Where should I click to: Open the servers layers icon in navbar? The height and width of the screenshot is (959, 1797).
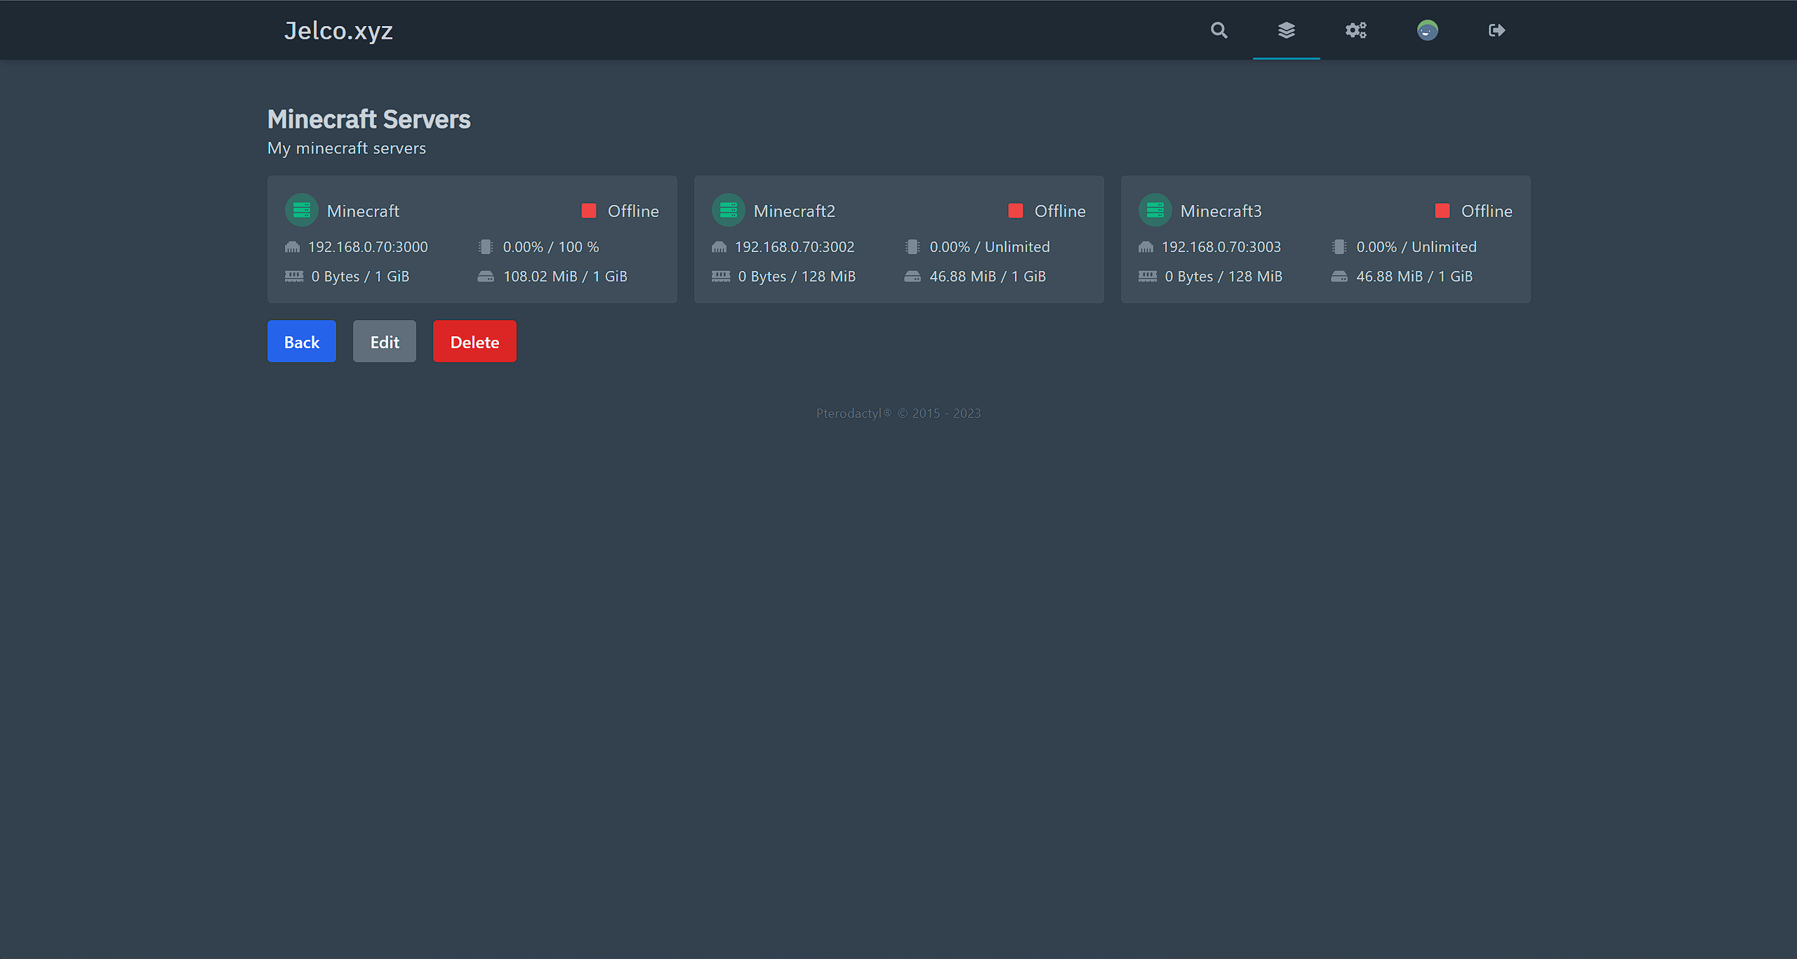coord(1286,30)
